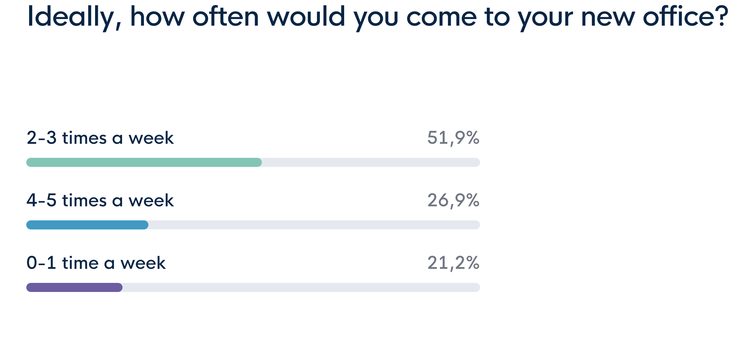Click the survey question title text
Image resolution: width=754 pixels, height=351 pixels.
pos(378,18)
